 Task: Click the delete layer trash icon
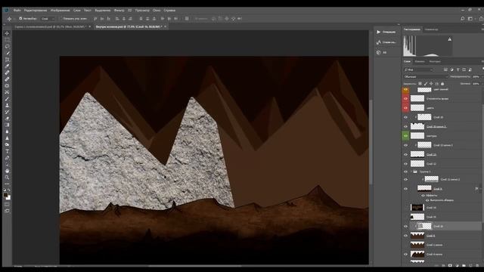(x=477, y=265)
